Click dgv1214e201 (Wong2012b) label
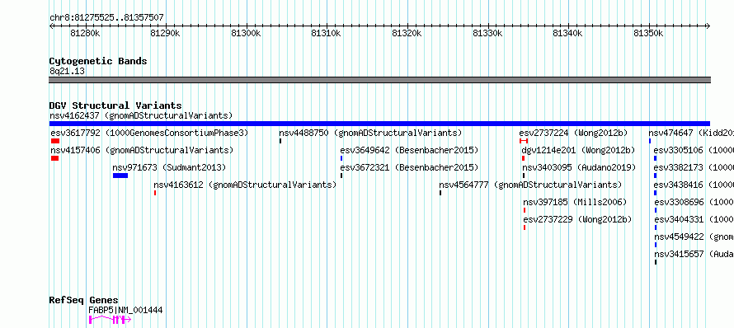 pyautogui.click(x=578, y=150)
